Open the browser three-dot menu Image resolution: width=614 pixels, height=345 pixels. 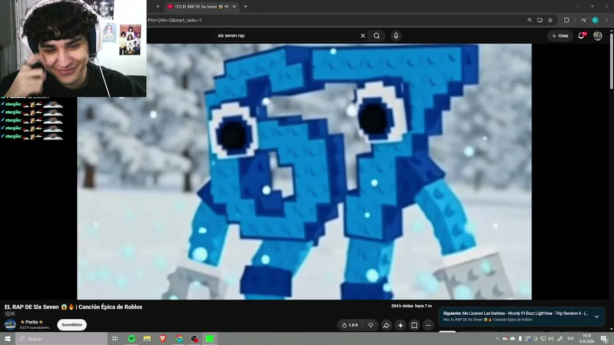click(606, 20)
